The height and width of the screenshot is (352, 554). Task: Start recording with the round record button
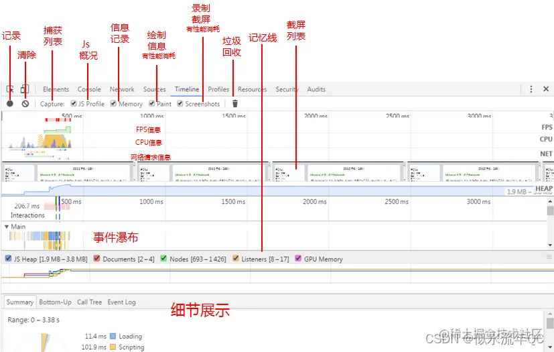(x=10, y=104)
